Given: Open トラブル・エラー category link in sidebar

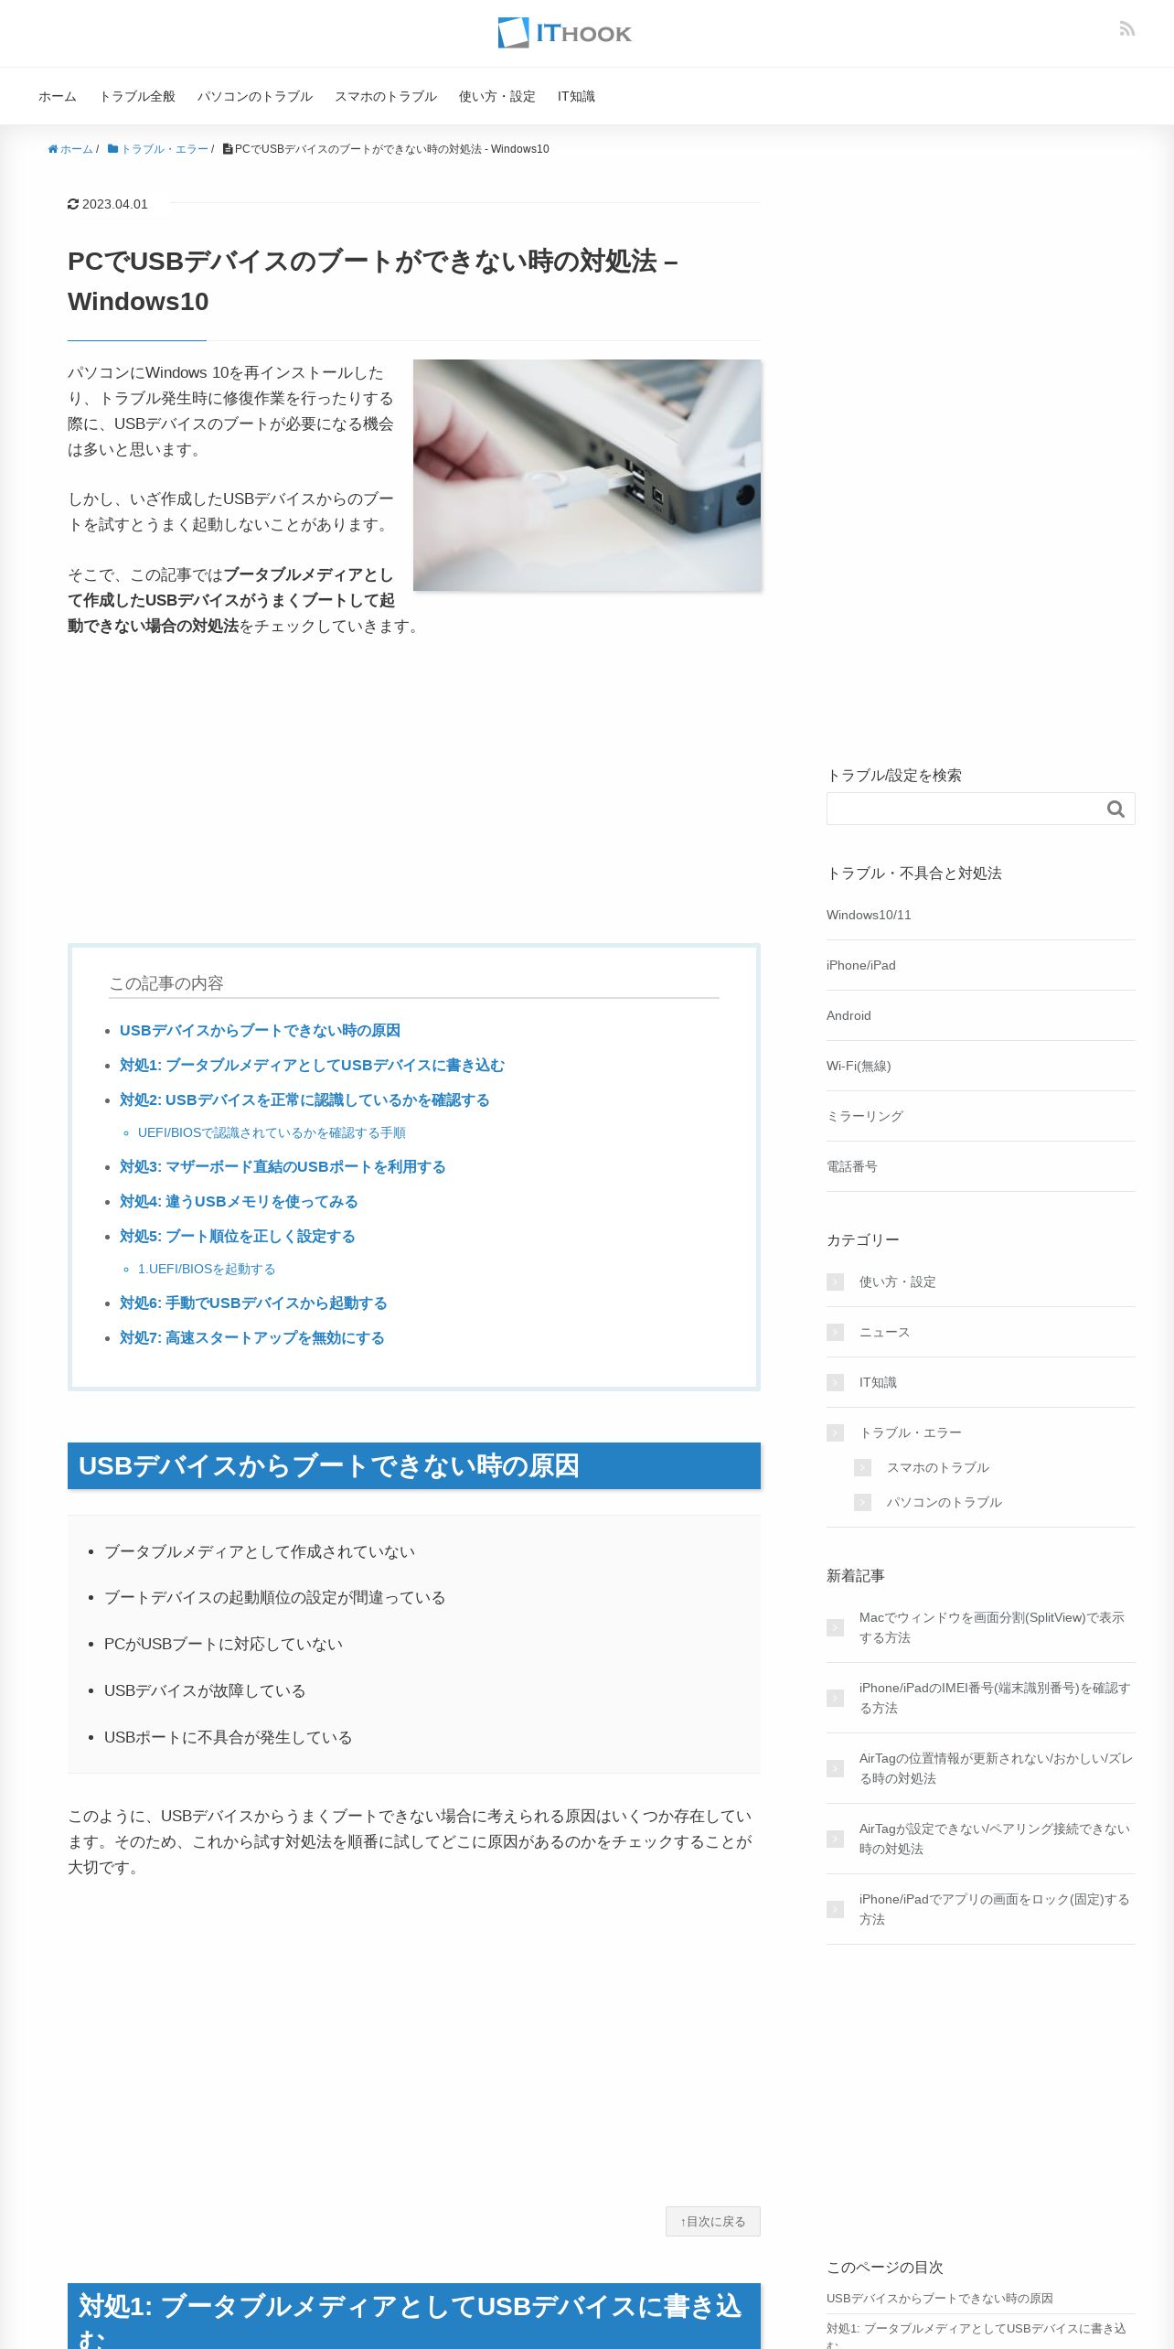Looking at the screenshot, I should (911, 1433).
